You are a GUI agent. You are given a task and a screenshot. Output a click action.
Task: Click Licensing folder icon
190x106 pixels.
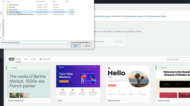[7, 7]
